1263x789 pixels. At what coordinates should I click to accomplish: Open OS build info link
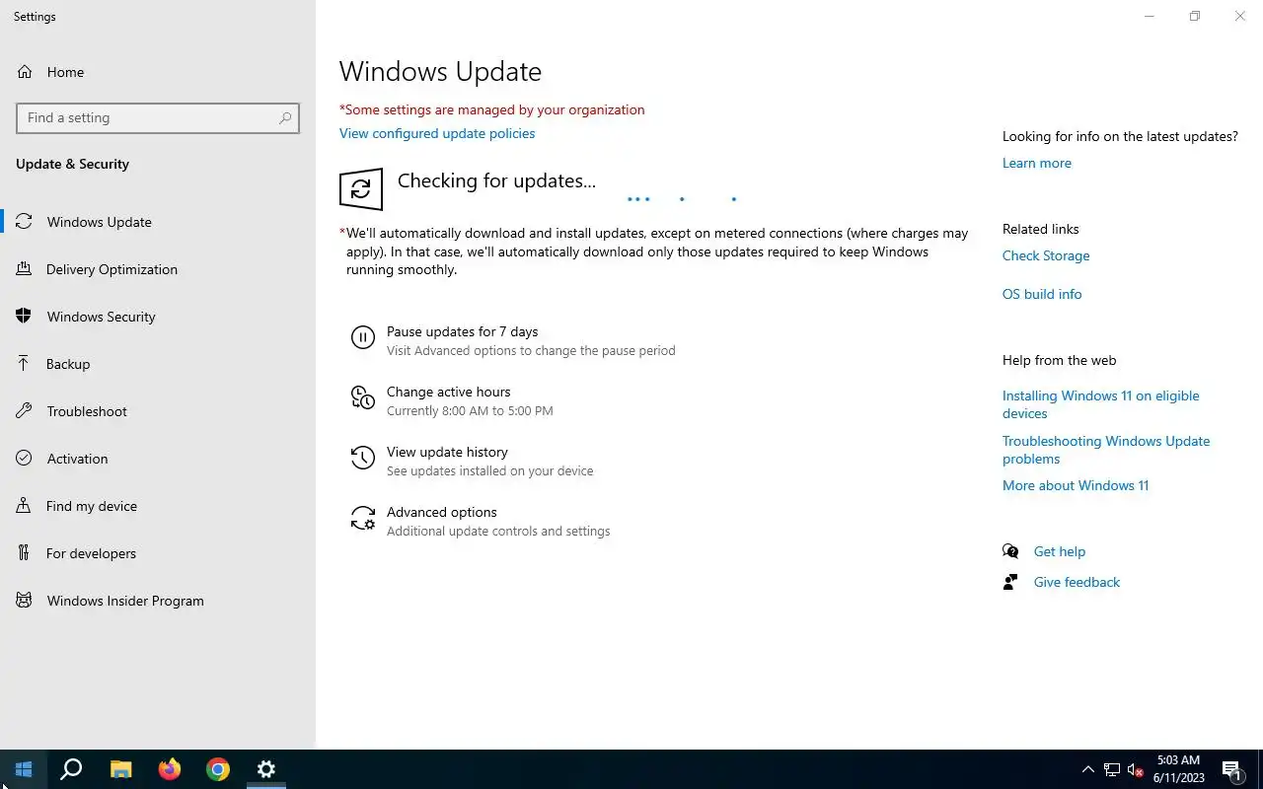[1042, 294]
